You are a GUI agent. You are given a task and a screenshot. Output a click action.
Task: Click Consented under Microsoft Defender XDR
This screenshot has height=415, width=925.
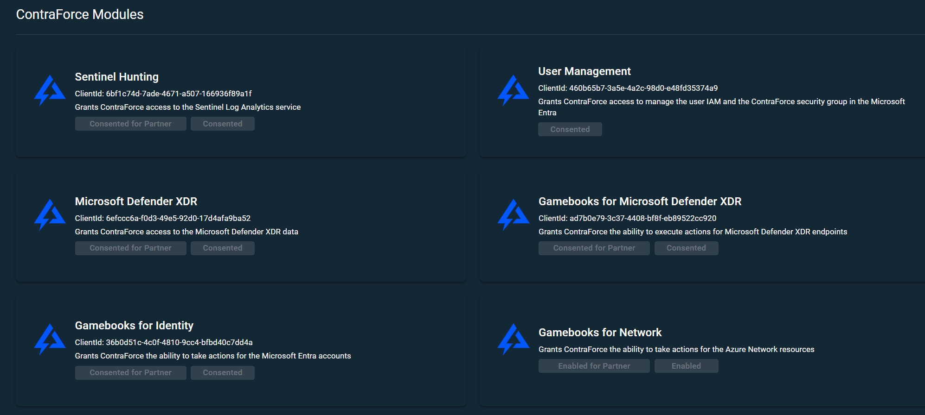click(x=222, y=248)
